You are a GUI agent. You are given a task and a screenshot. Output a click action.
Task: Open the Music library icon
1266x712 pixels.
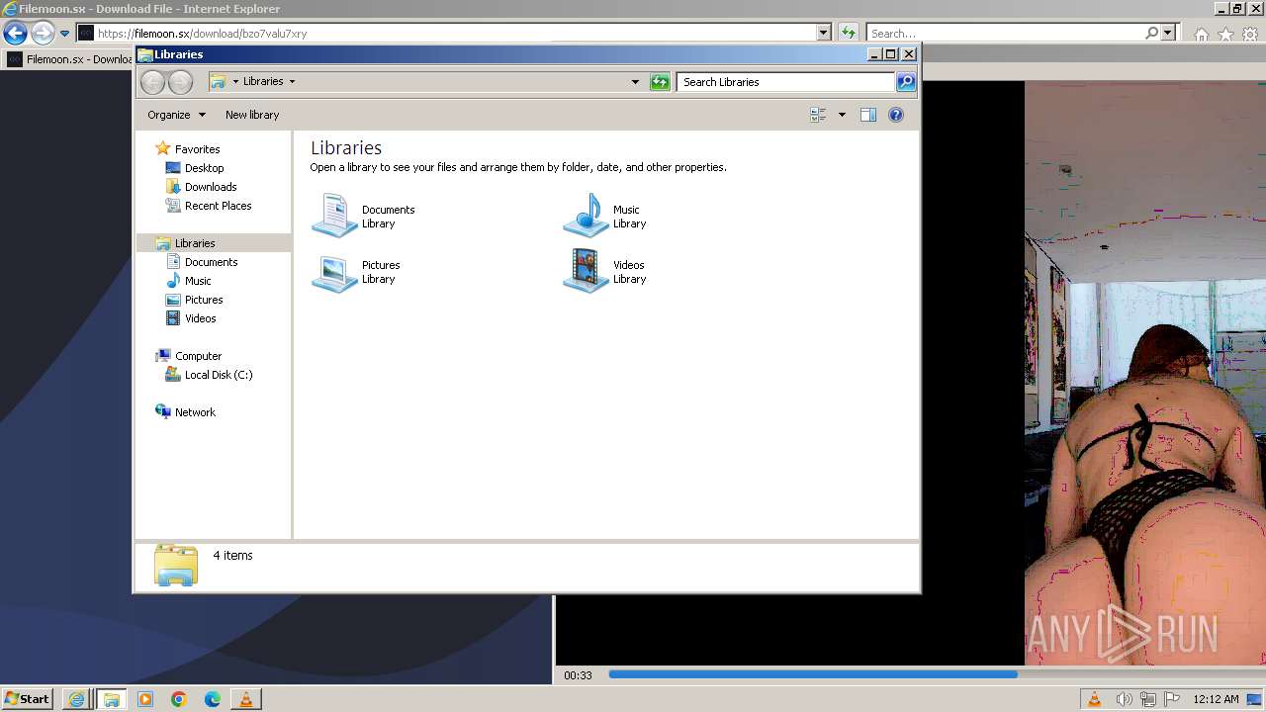(x=586, y=216)
